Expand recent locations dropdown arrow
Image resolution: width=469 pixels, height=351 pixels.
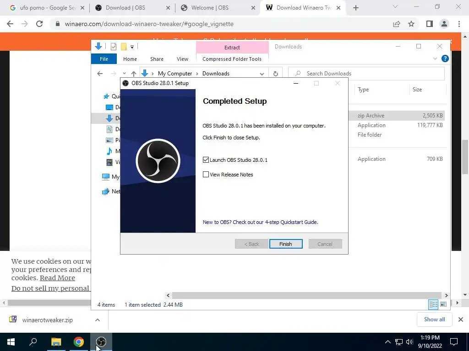(124, 74)
